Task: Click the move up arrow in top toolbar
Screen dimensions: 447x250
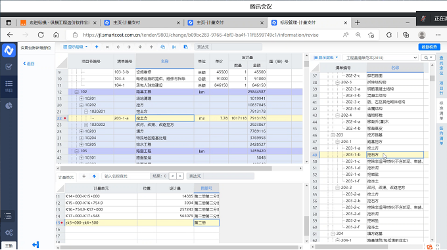Action: pyautogui.click(x=151, y=47)
